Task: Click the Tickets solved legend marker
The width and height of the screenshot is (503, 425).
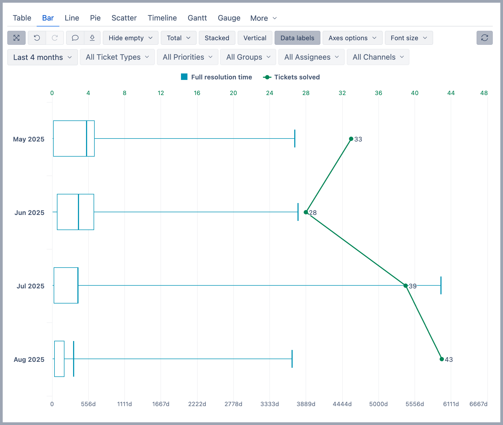Action: coord(267,77)
